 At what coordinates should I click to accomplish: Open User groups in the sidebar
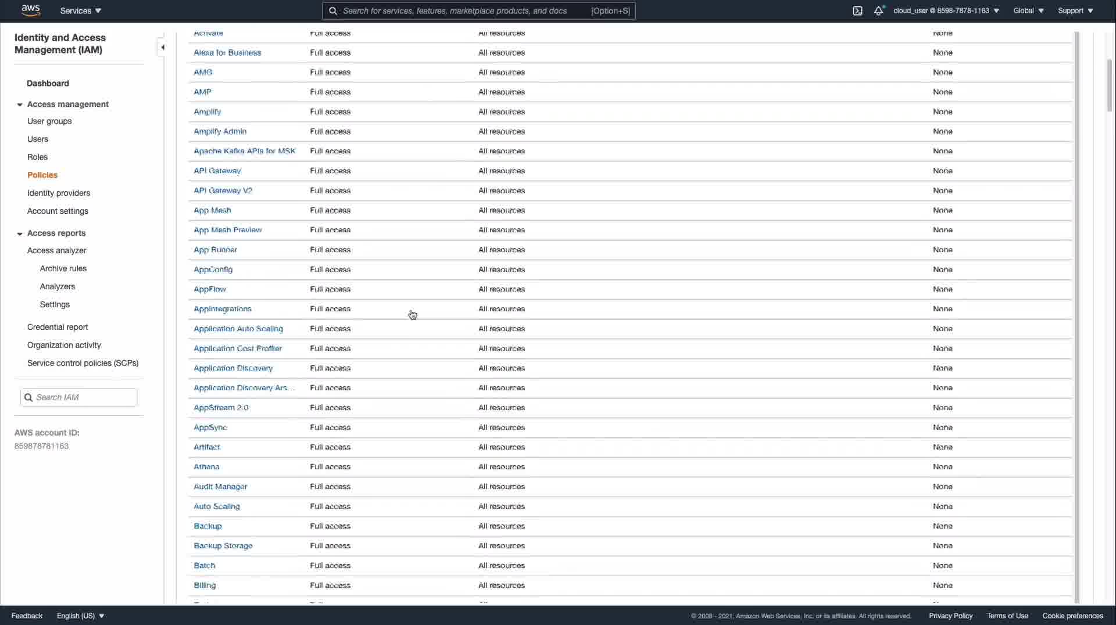[49, 121]
